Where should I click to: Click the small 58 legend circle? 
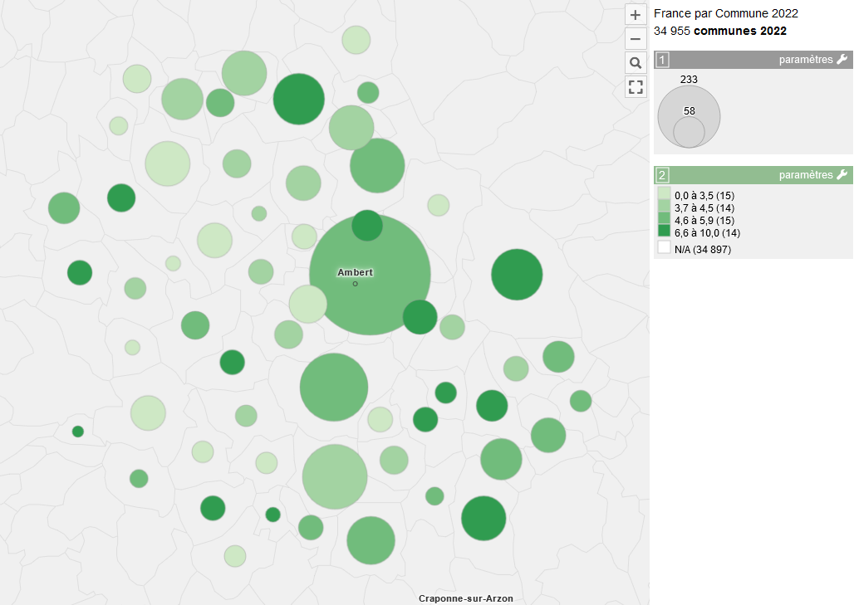click(x=689, y=133)
